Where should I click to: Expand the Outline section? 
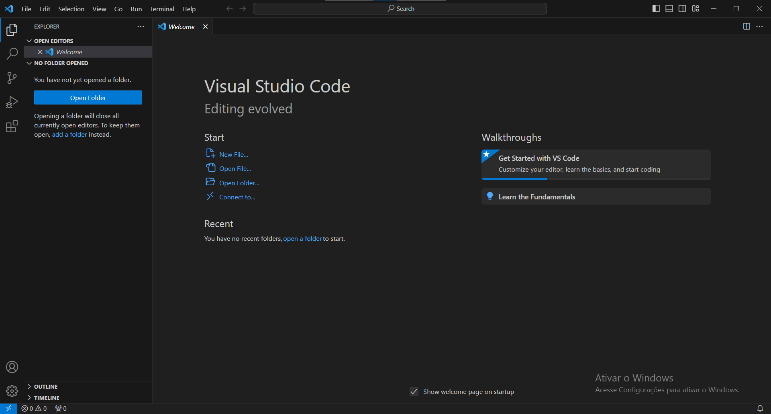29,387
